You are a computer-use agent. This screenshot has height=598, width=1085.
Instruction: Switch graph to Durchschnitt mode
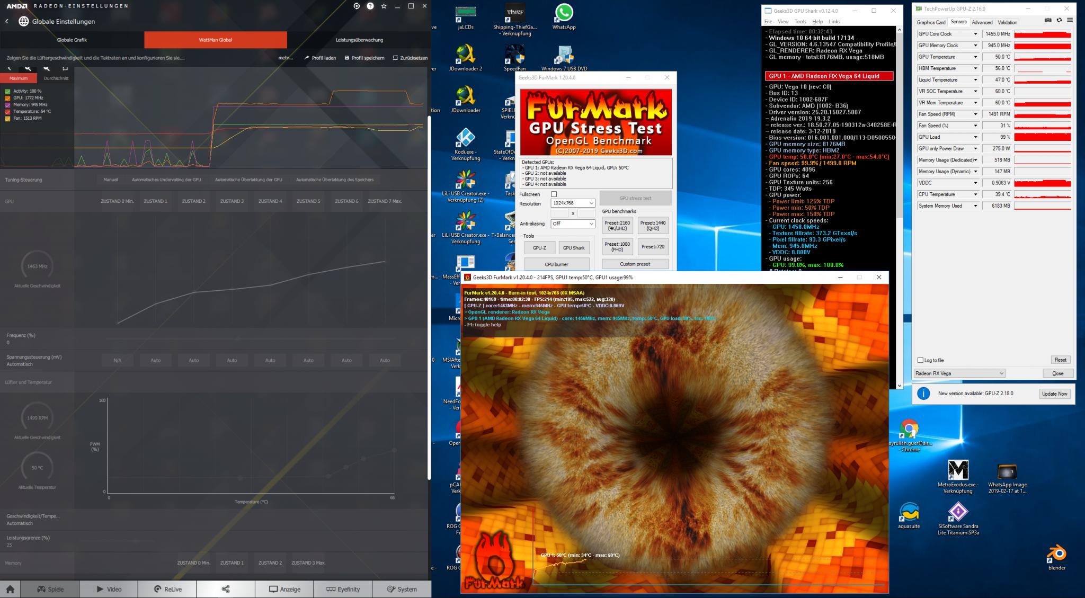(56, 78)
